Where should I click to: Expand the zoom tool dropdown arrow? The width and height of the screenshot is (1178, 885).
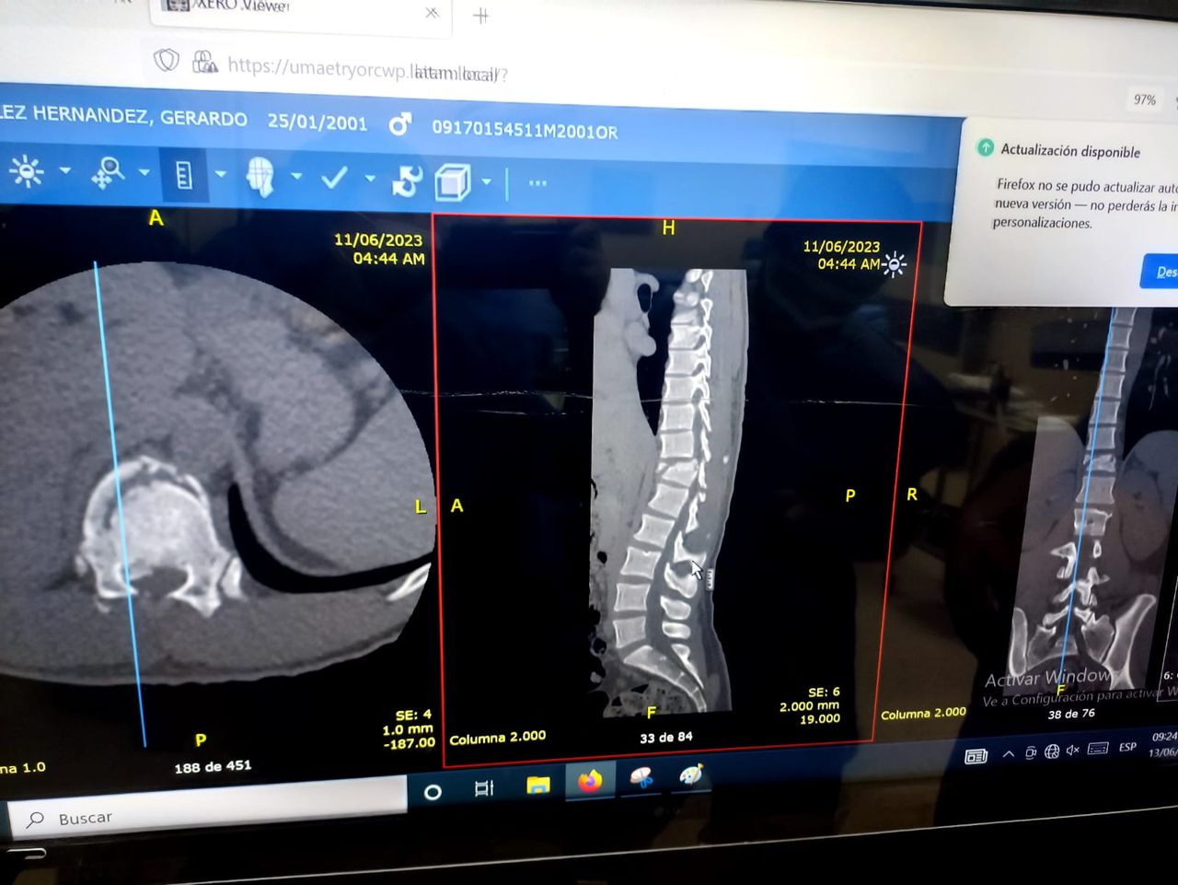[144, 172]
